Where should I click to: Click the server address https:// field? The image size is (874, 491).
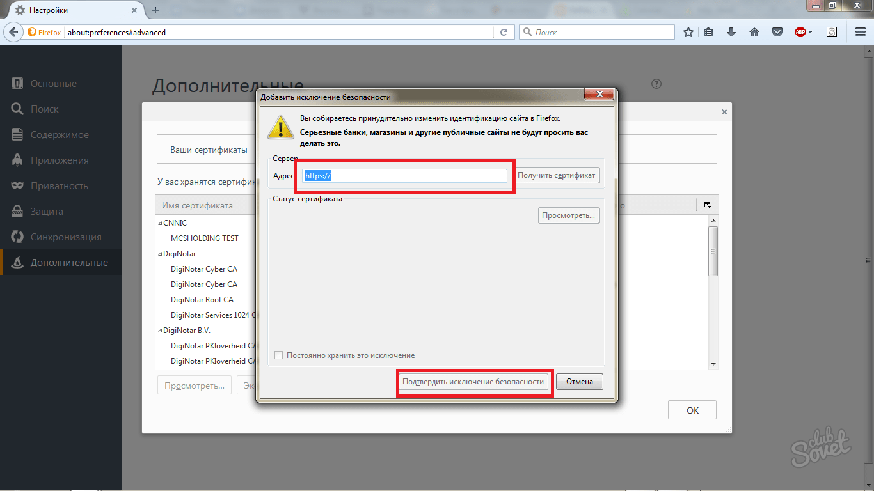(405, 176)
